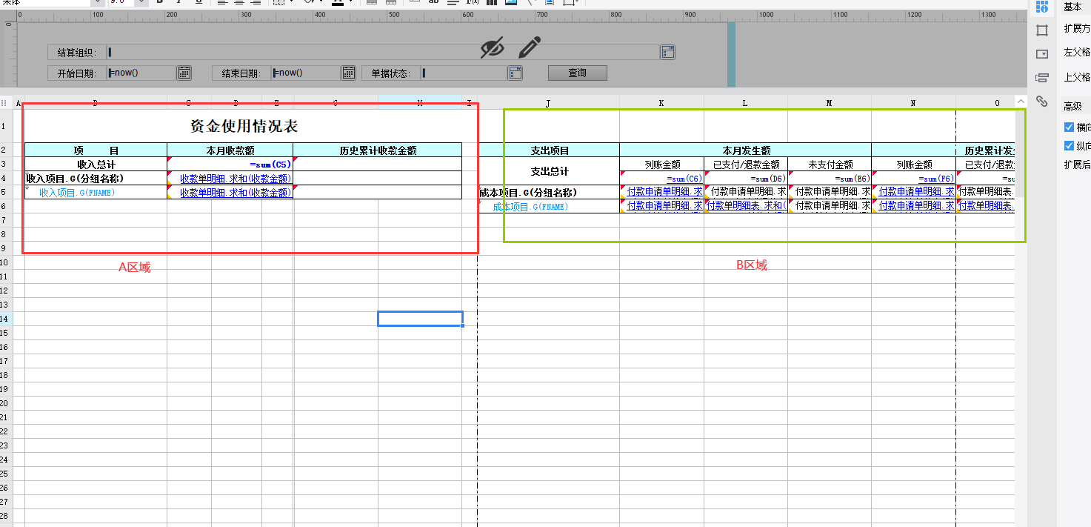Select the 项 目 header cell
This screenshot has width=1091, height=527.
96,150
